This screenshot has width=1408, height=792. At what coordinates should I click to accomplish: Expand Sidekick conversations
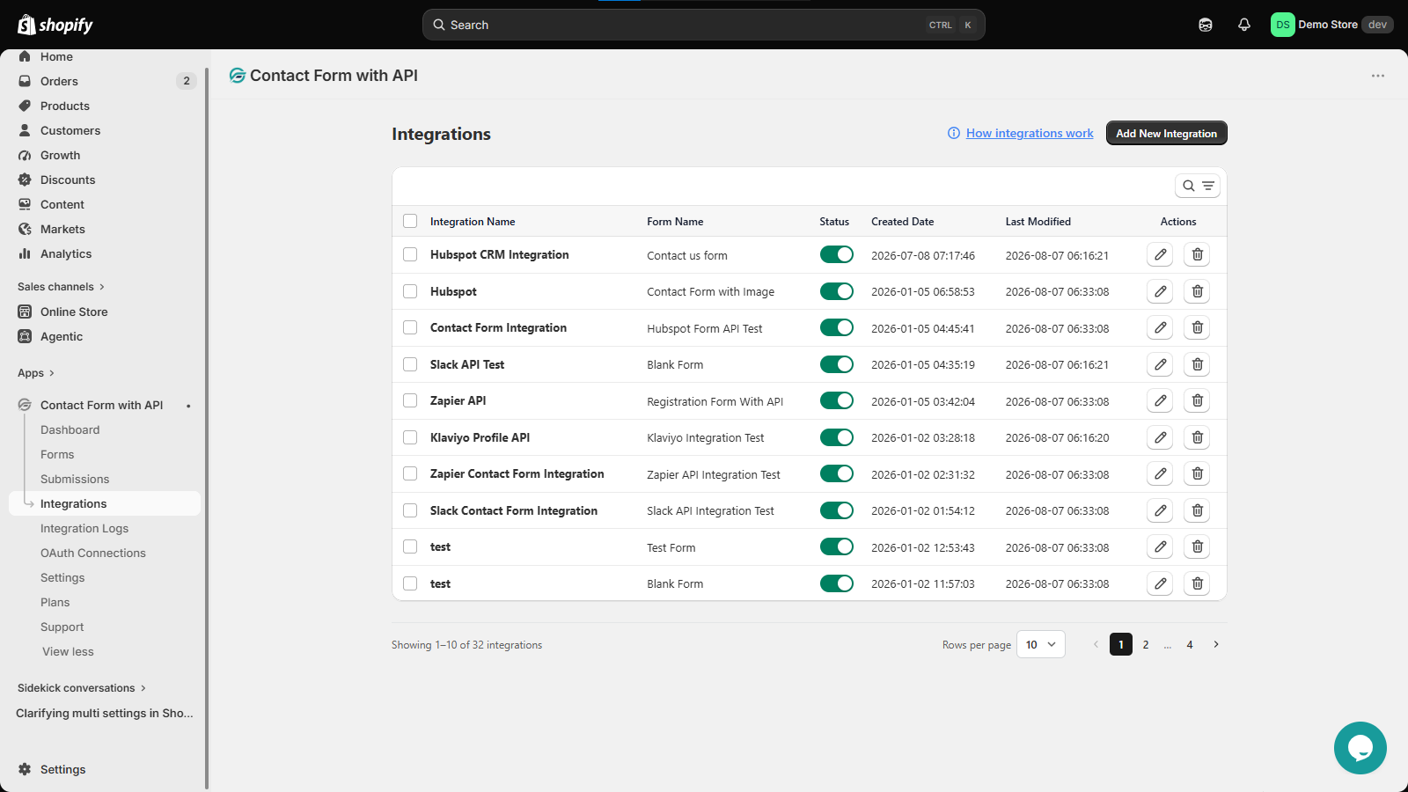coord(82,688)
